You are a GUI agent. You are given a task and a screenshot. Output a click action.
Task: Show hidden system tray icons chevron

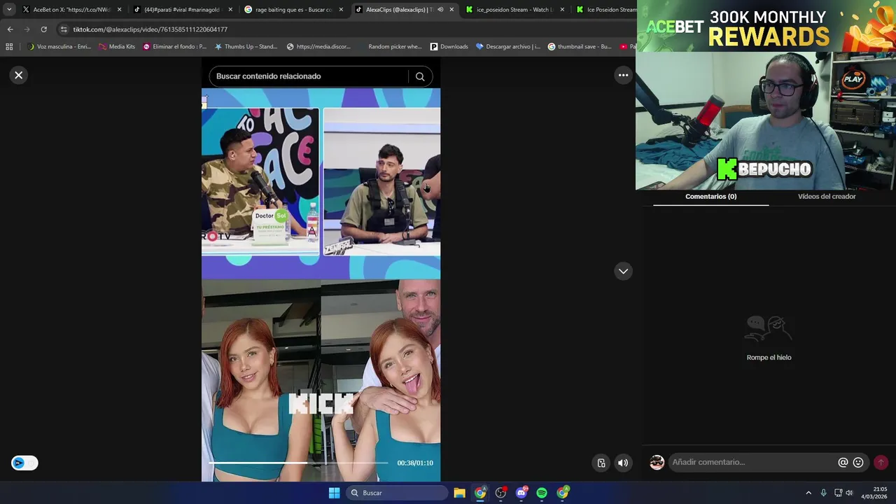pyautogui.click(x=808, y=493)
